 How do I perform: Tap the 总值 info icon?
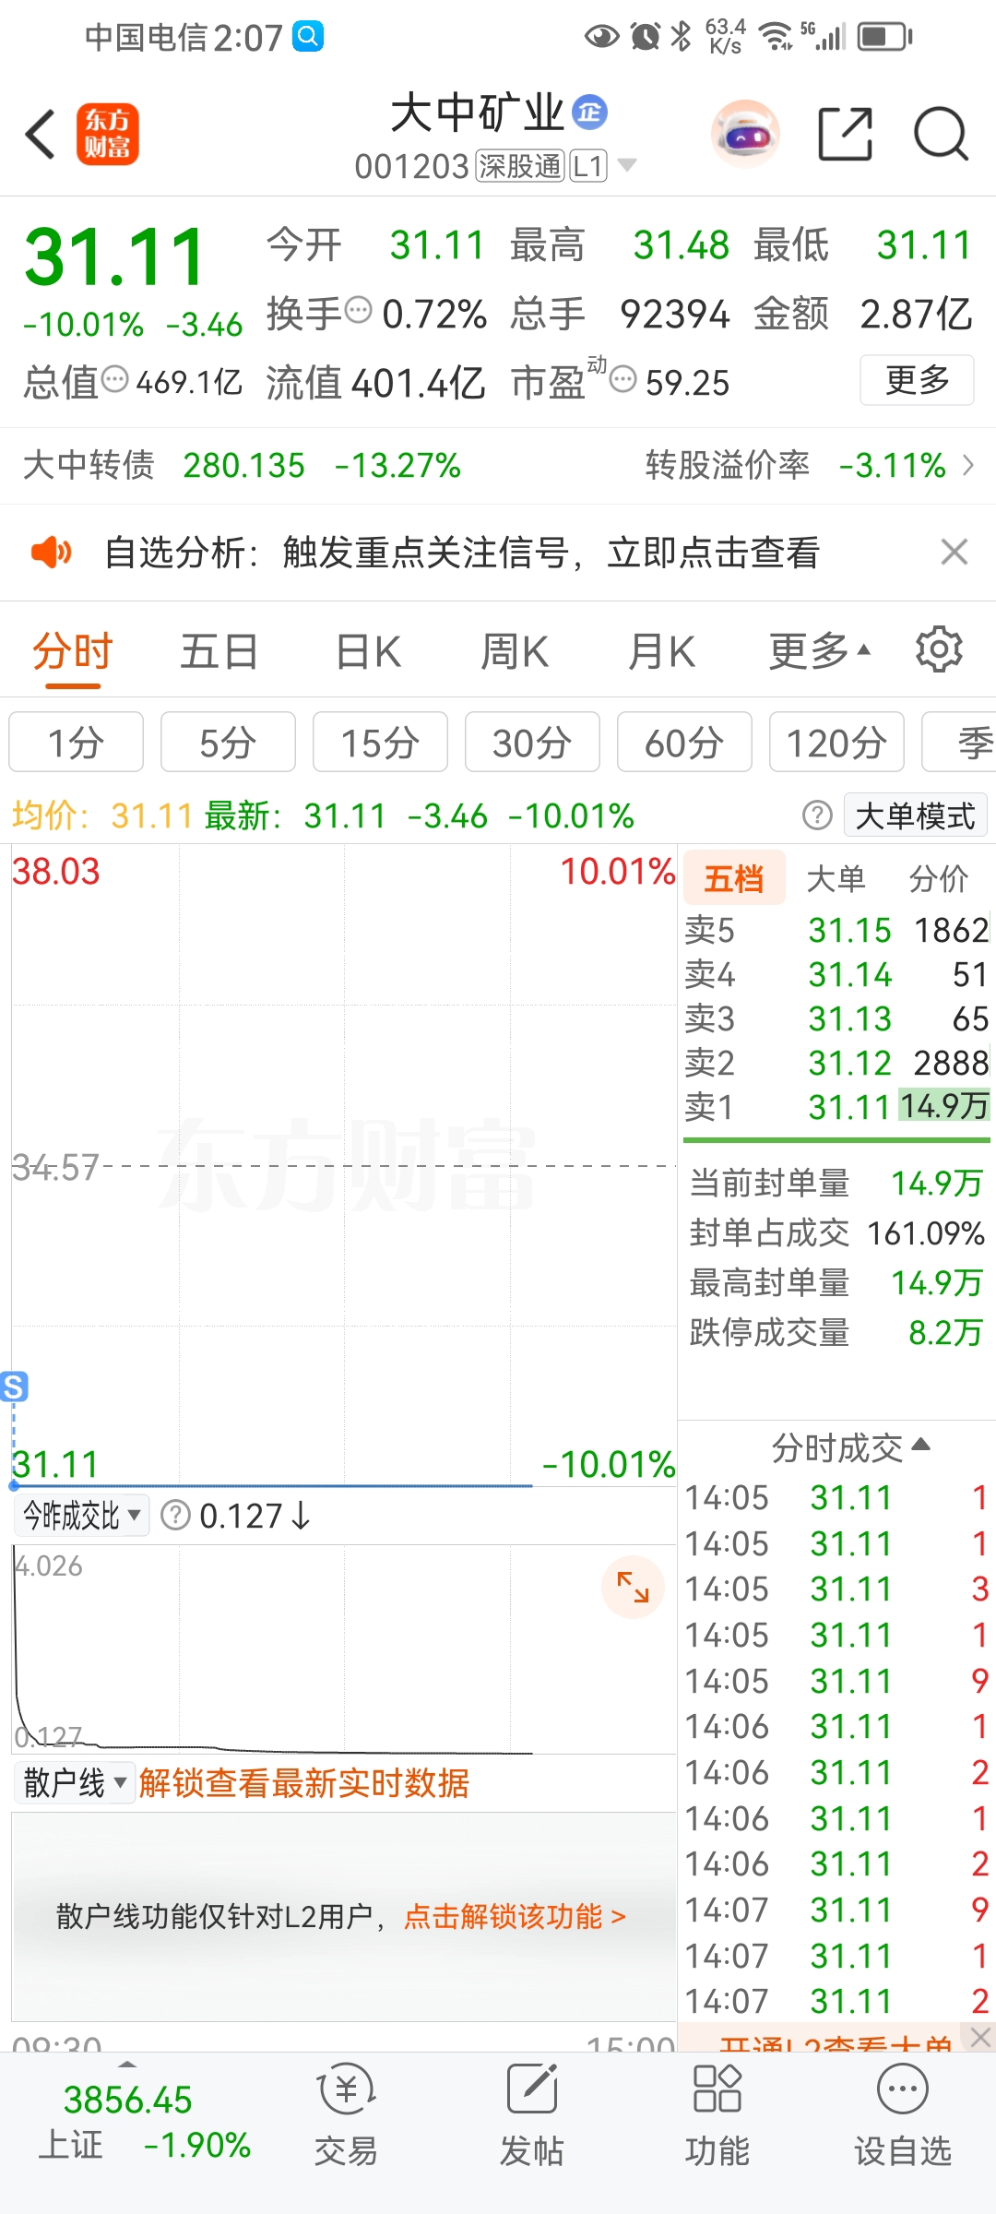coord(114,379)
